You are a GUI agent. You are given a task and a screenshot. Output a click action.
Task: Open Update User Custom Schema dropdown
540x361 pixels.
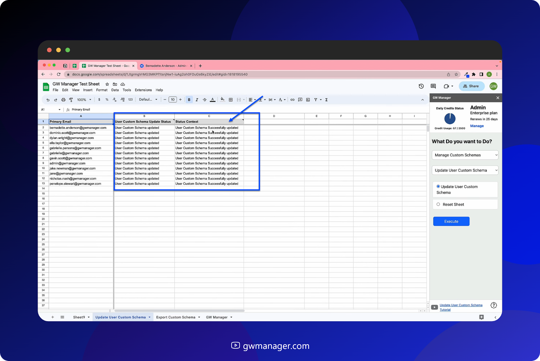click(465, 170)
